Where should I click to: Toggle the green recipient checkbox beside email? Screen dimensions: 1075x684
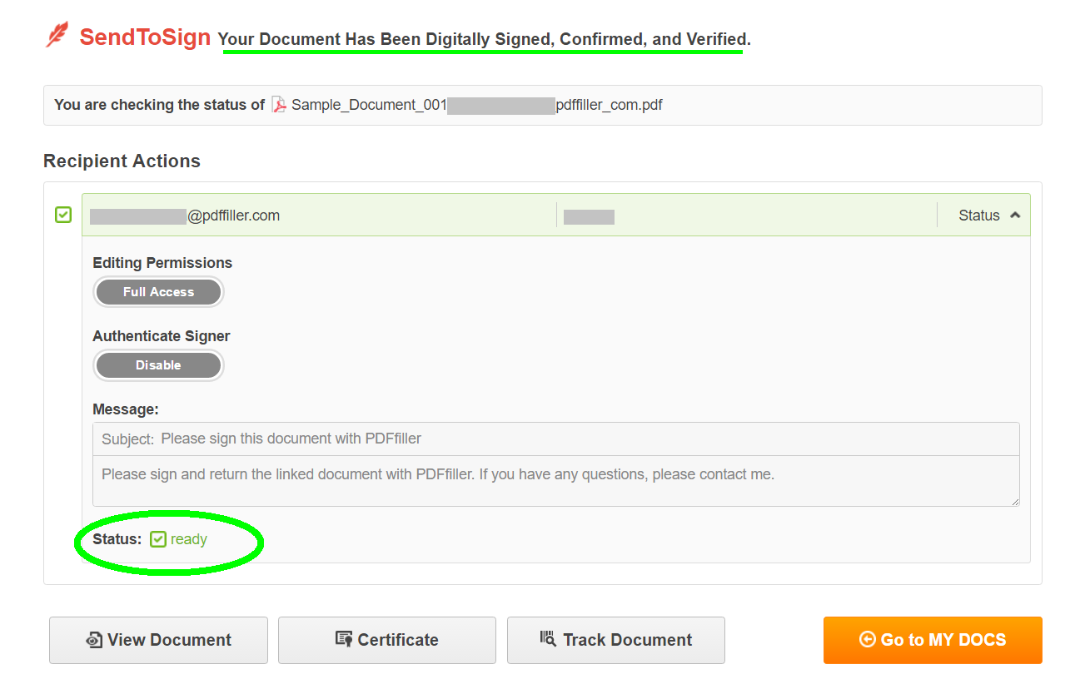pos(63,215)
